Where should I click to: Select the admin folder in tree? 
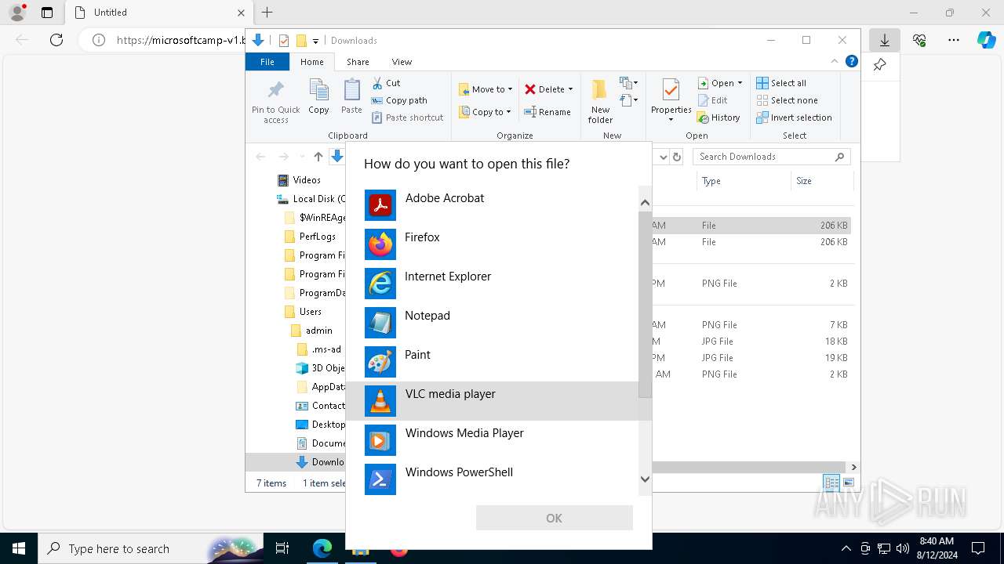click(311, 331)
